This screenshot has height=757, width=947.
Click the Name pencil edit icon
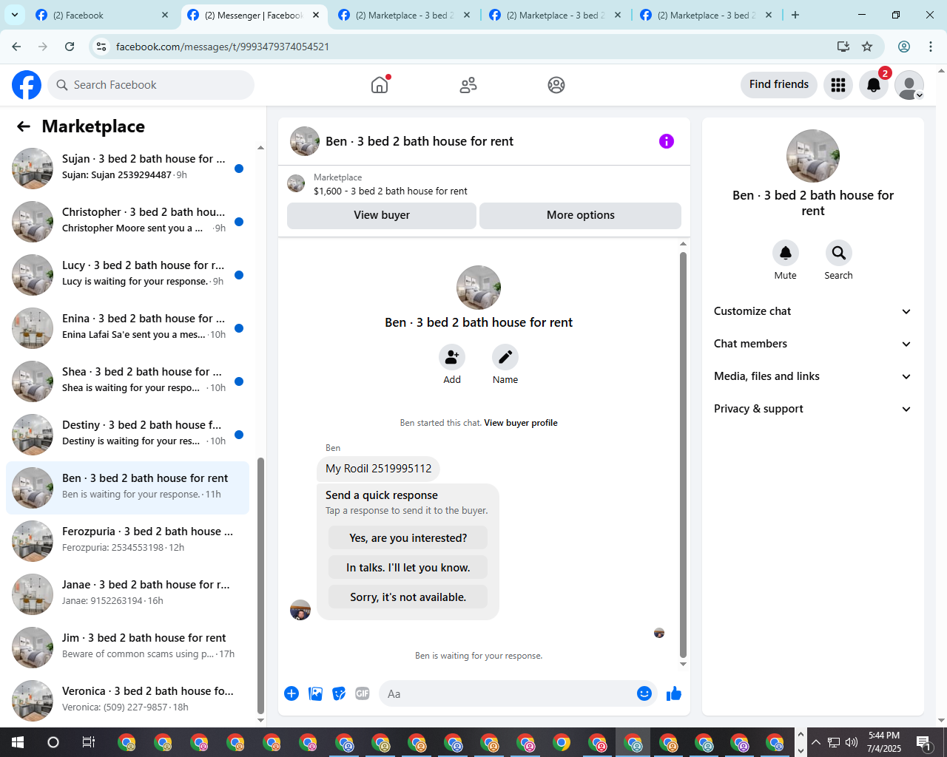505,357
